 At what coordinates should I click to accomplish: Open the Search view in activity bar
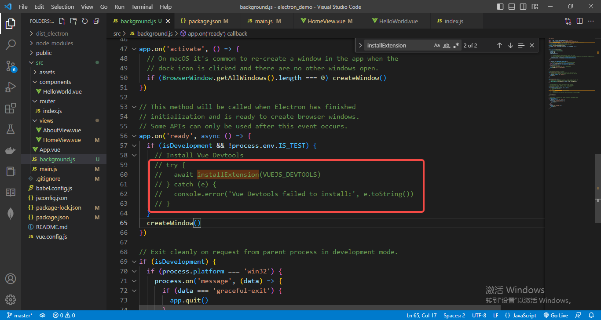11,45
